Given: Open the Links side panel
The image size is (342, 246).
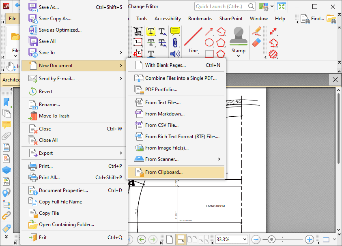Looking at the screenshot, I should pyautogui.click(x=6, y=216).
